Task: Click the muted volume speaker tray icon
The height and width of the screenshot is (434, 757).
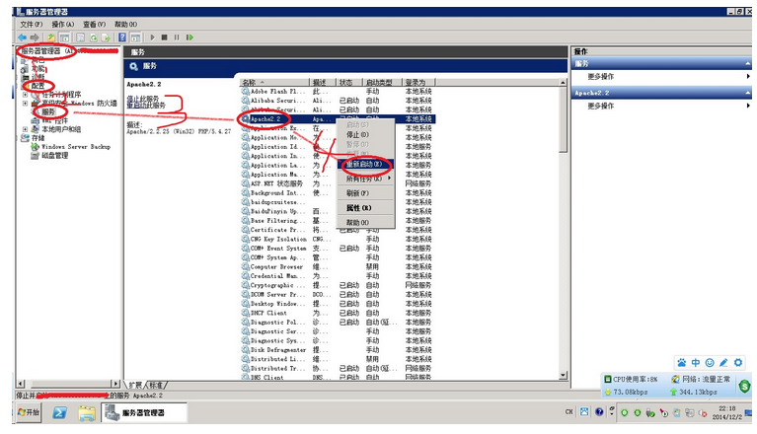Action: [703, 413]
